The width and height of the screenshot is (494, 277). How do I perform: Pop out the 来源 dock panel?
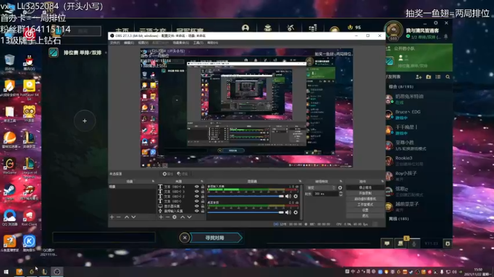(202, 181)
